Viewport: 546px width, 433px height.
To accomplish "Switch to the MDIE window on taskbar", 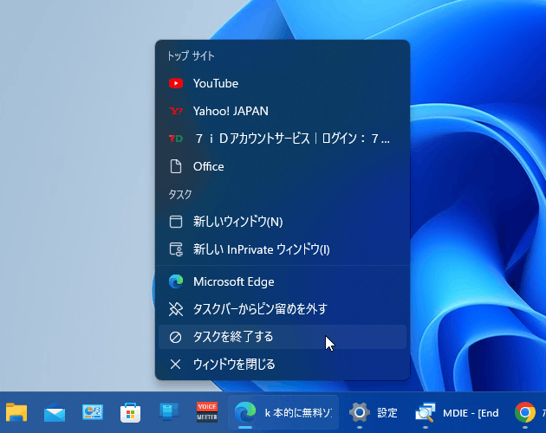I will pos(458,413).
